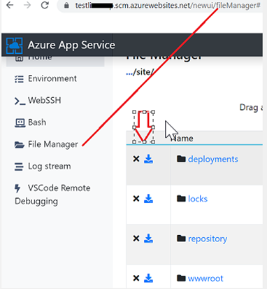Click the Log stream lines icon
Viewport: 267px width, 289px height.
point(19,167)
